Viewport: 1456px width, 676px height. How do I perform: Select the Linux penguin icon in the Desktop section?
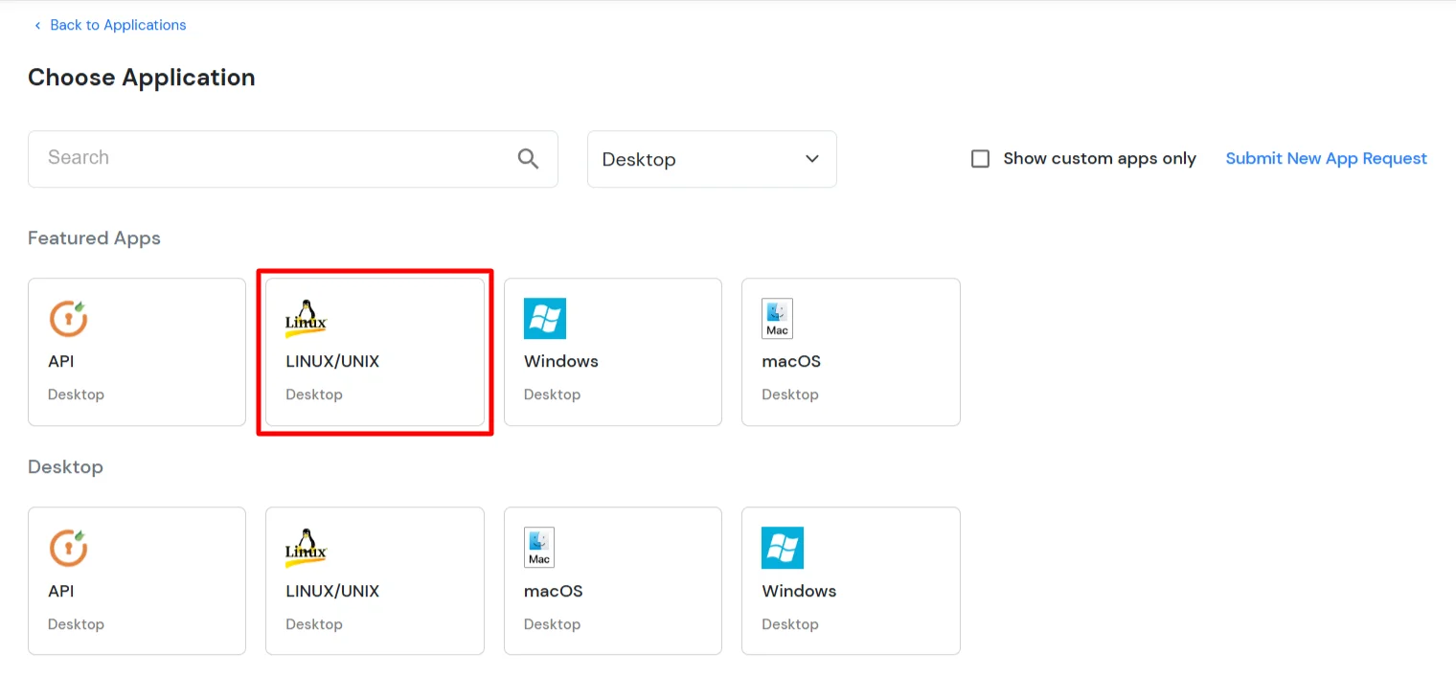(x=307, y=548)
